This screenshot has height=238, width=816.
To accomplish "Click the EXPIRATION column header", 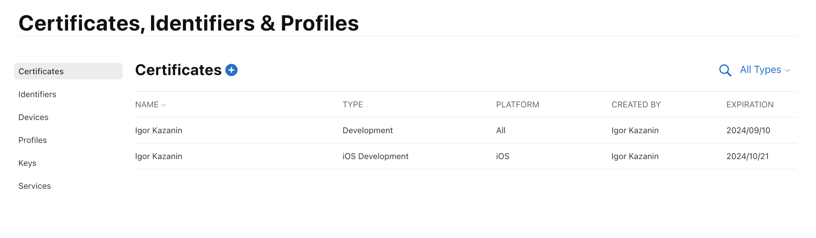I will [750, 104].
